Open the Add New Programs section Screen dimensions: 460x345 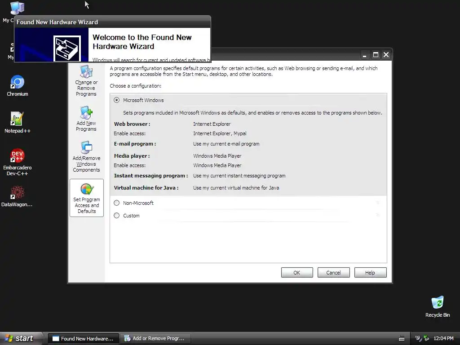click(86, 119)
